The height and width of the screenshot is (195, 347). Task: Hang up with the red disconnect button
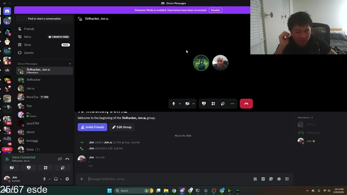[246, 104]
